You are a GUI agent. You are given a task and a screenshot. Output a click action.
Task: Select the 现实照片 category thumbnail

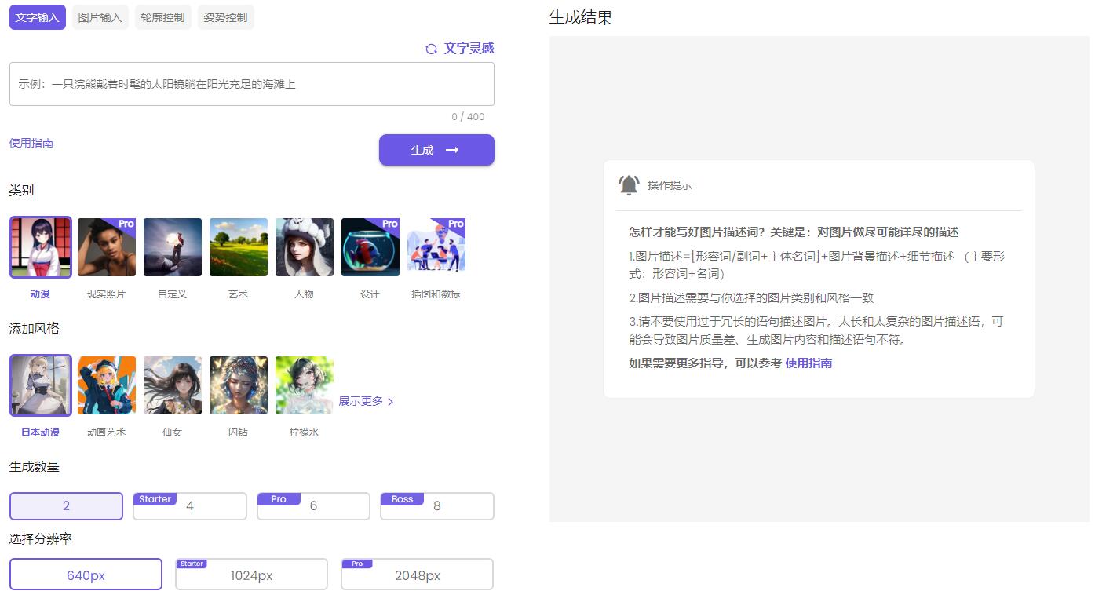pyautogui.click(x=107, y=247)
